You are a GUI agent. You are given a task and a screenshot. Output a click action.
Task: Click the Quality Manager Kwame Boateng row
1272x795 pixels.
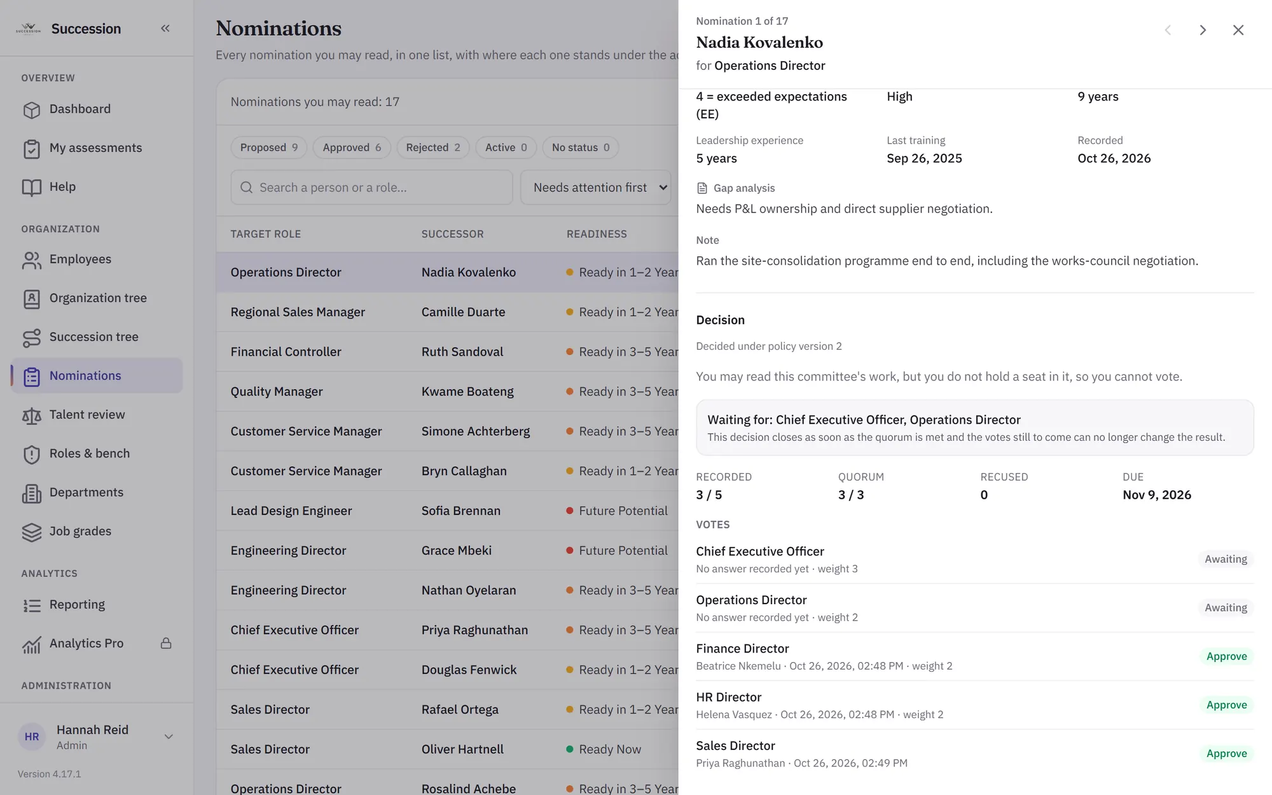(447, 392)
